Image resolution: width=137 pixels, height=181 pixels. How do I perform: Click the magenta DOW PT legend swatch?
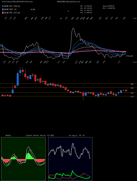(x=3, y=13)
